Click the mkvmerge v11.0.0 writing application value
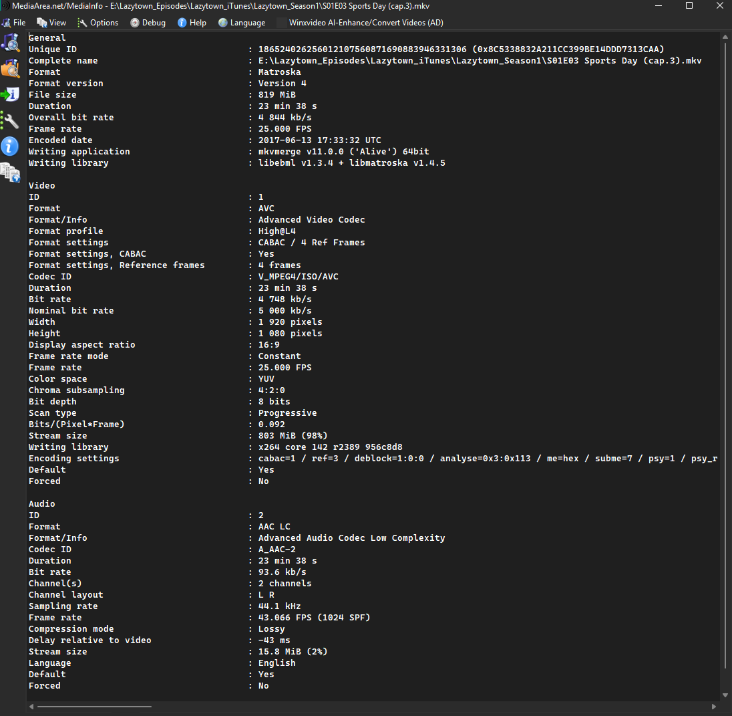This screenshot has width=732, height=716. [x=343, y=152]
